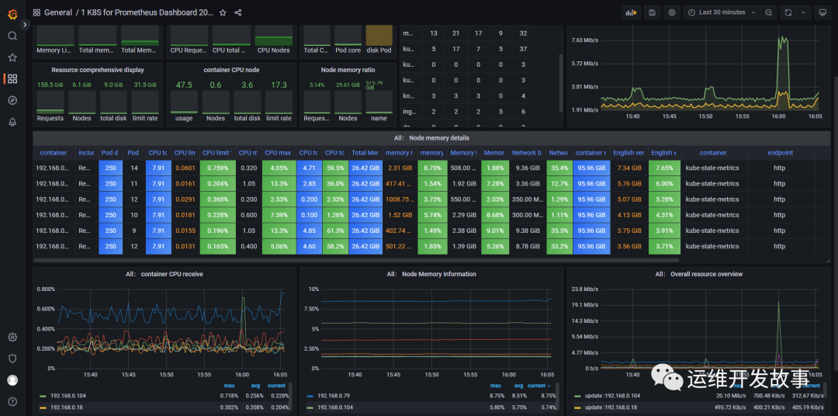Click the 2.31 GiB memory cell
838x416 pixels.
point(400,168)
